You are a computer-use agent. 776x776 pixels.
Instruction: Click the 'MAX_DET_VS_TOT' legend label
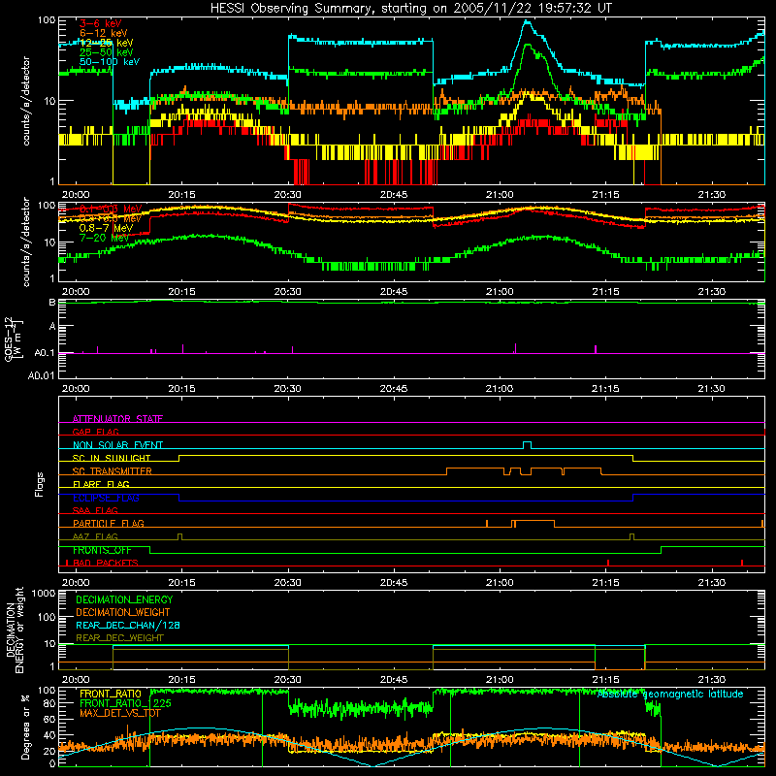pyautogui.click(x=120, y=713)
